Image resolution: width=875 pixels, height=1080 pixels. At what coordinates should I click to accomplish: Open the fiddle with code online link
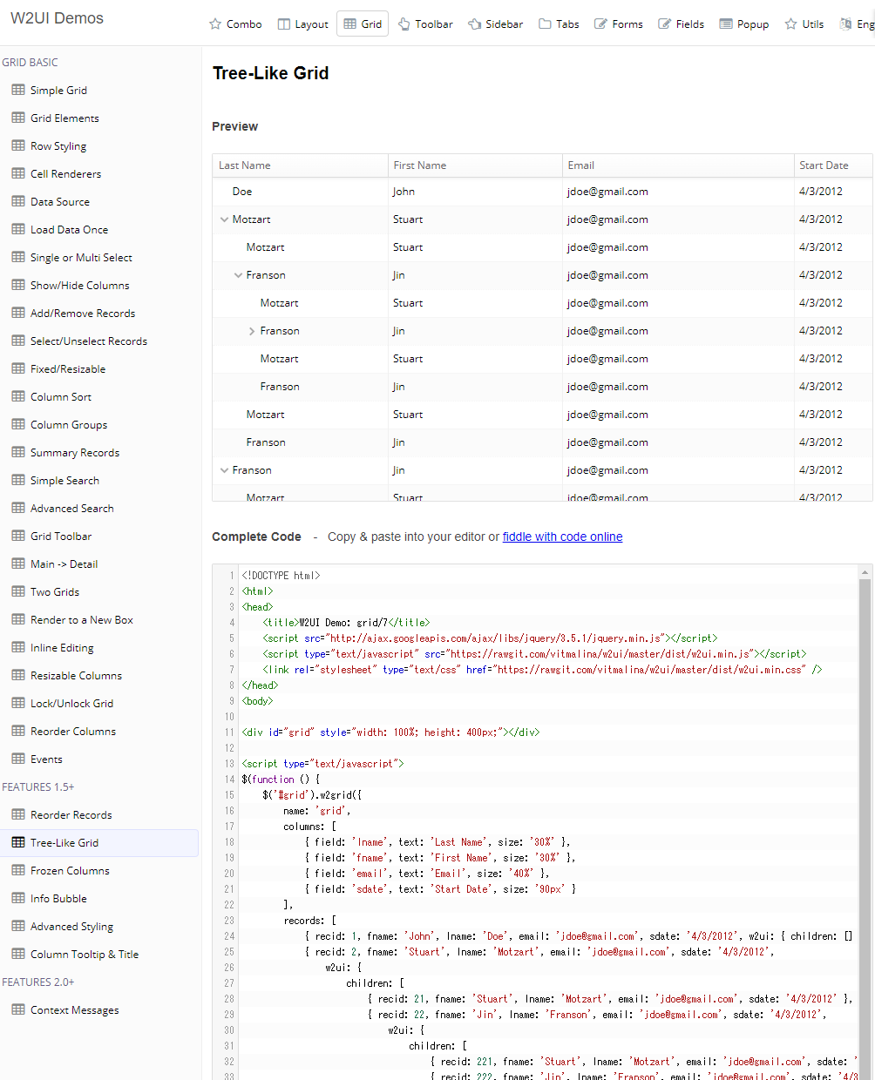pos(562,537)
